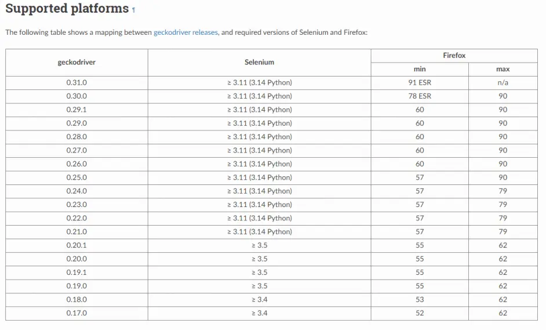Select the 'Selenium' column header
The width and height of the screenshot is (546, 330).
coord(260,63)
